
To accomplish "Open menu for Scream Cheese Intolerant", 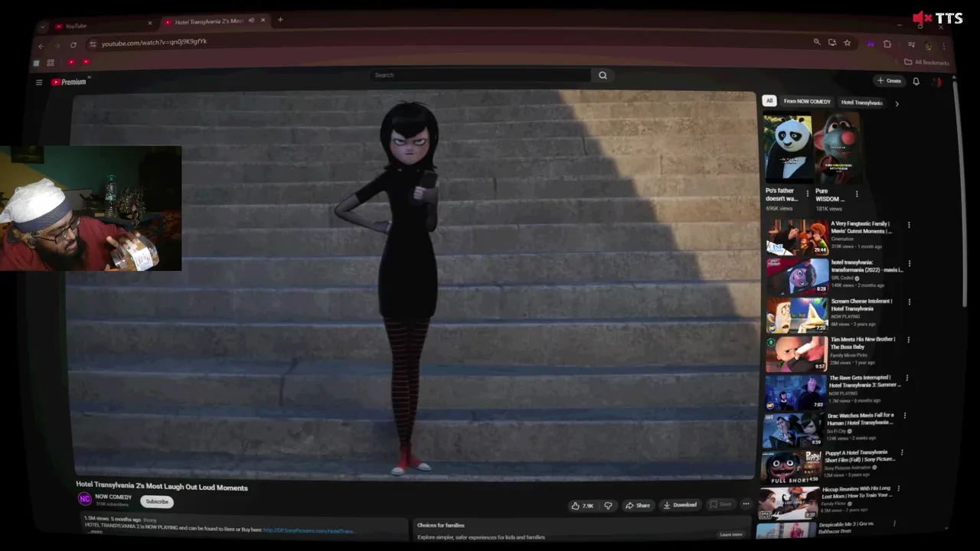I will [909, 302].
